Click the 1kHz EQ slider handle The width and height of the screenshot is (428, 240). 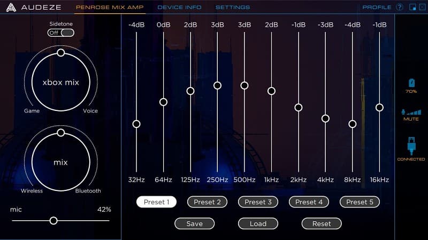pyautogui.click(x=271, y=91)
